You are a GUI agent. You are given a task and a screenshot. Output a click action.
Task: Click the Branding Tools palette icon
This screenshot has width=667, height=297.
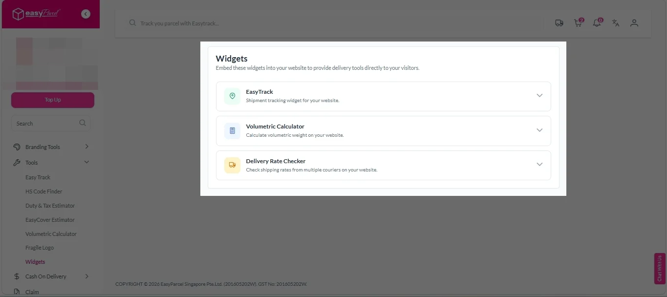[17, 147]
